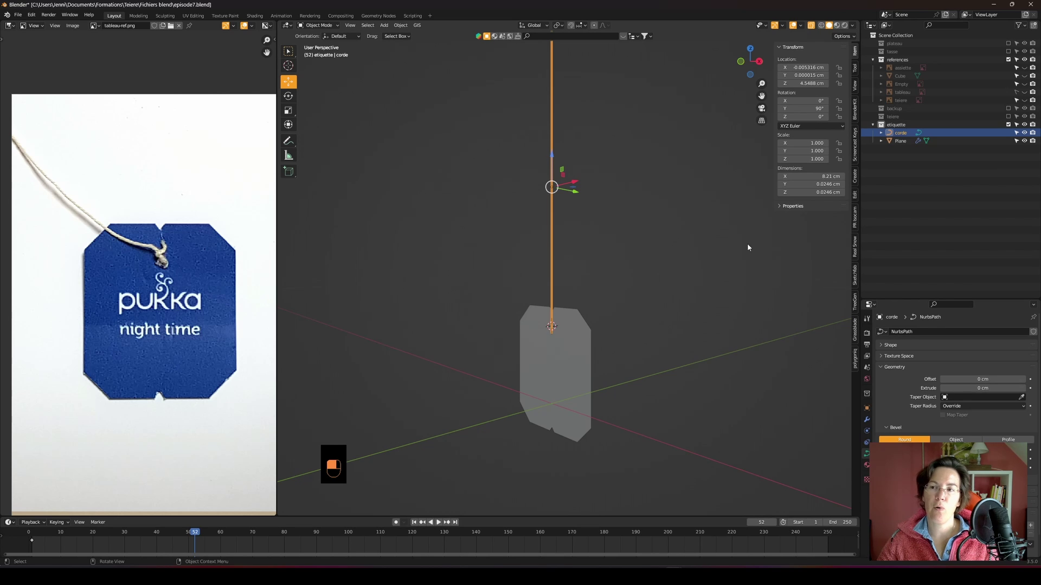Viewport: 1041px width, 585px height.
Task: Select the Move tool in toolbar
Action: click(x=288, y=81)
